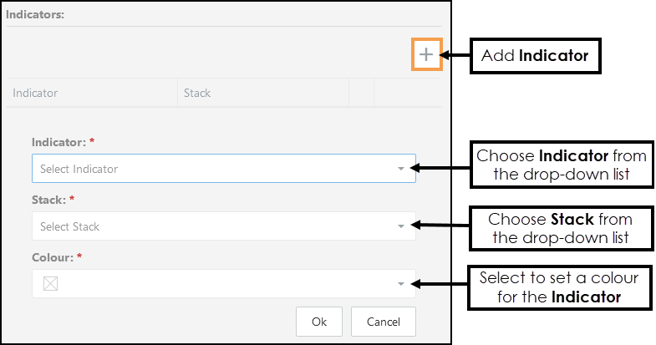Click the 'Select to set a colour' callout
656x345 pixels.
click(560, 286)
